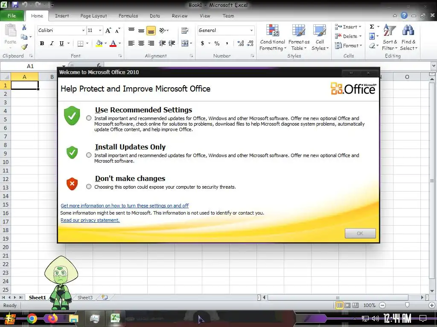Open Google Chrome from the taskbar
The image size is (437, 327).
pos(32,318)
